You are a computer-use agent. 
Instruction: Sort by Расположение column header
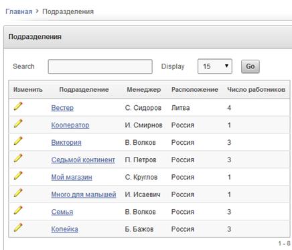click(x=195, y=90)
